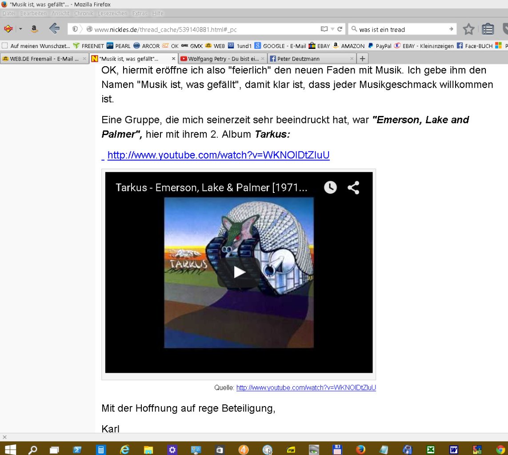508x455 pixels.
Task: Open the WEB bookmark
Action: 215,46
